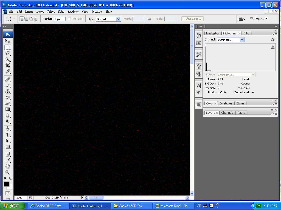
Task: Toggle Quick Mask mode
Action: coord(8,193)
